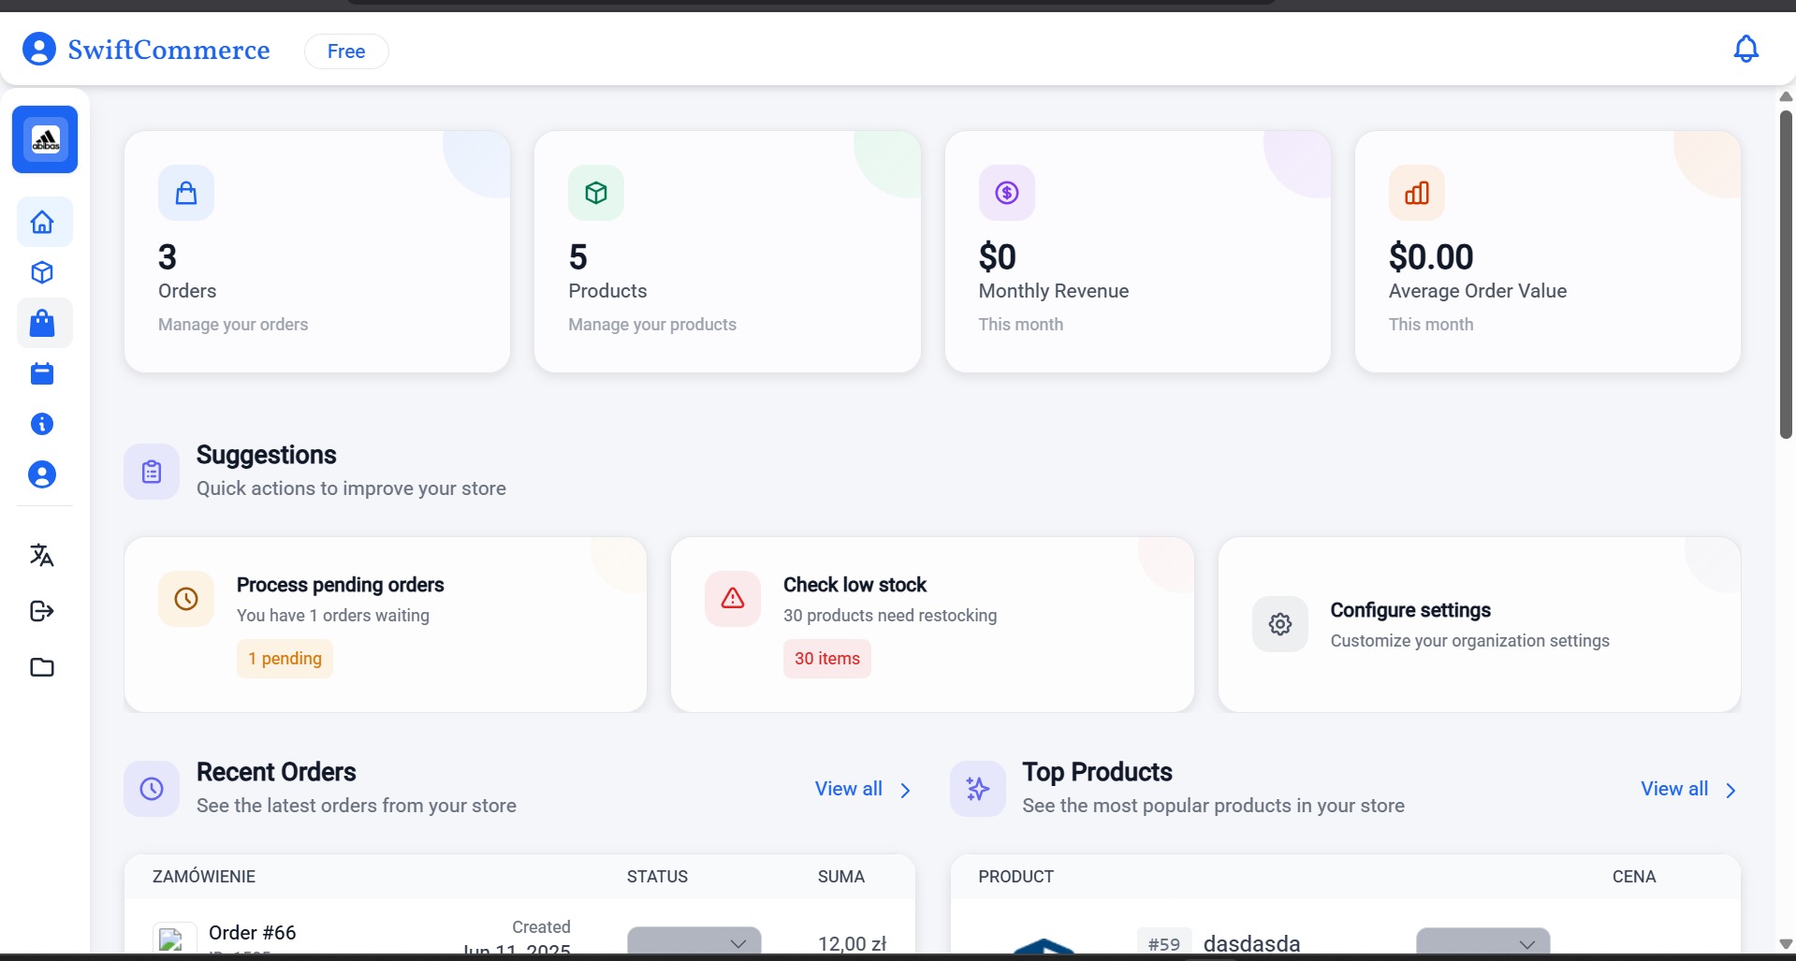Screen dimensions: 1796x961
Task: View all Top Products
Action: (1687, 790)
